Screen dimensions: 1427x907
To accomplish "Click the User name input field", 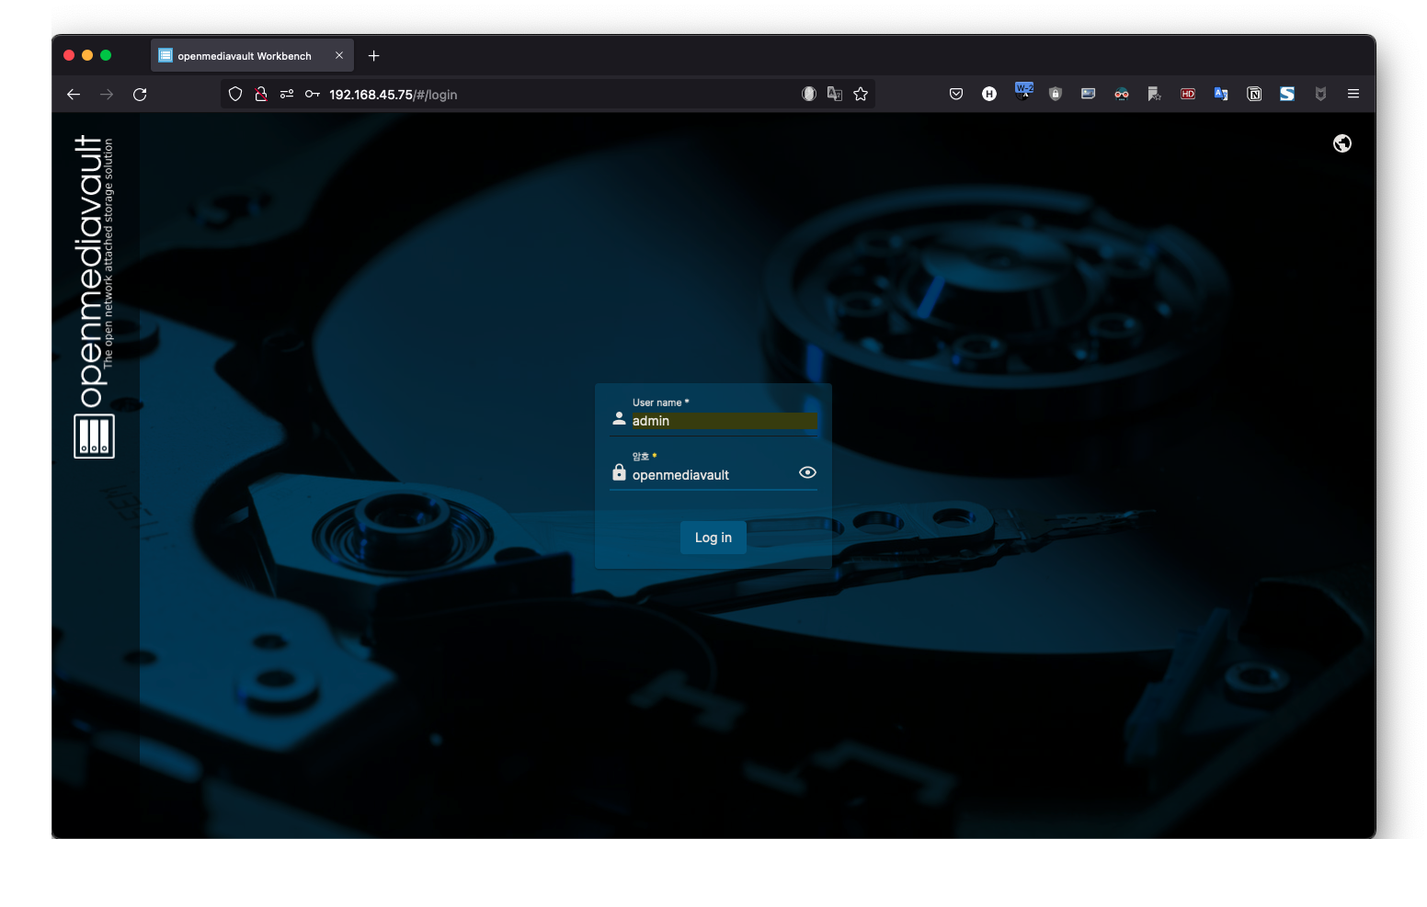I will pyautogui.click(x=724, y=421).
